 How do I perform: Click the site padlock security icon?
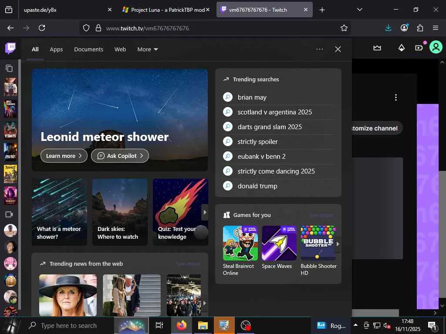click(98, 28)
